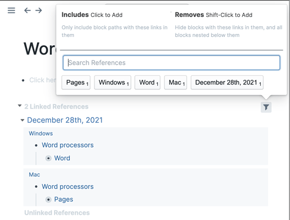
Task: Click the 2 Linked References heading
Action: pyautogui.click(x=56, y=107)
